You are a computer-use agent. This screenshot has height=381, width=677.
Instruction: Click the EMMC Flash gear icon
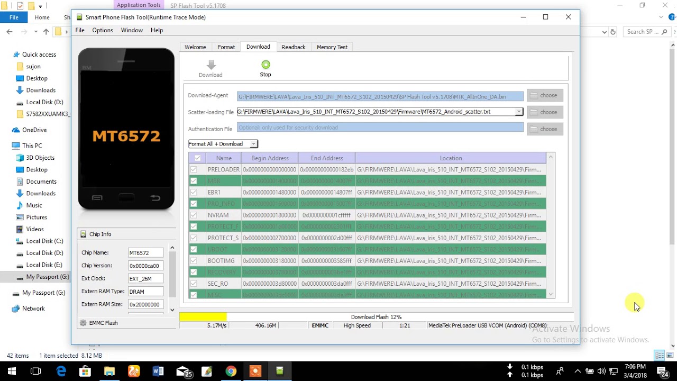pyautogui.click(x=83, y=323)
